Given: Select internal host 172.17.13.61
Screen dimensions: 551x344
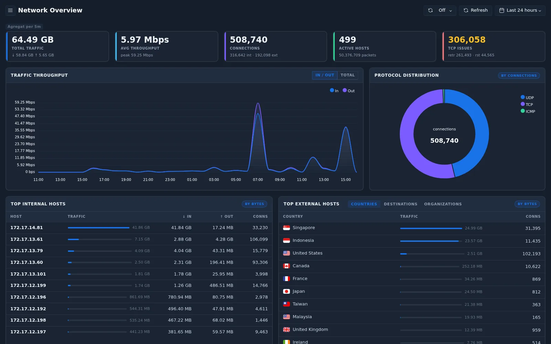Looking at the screenshot, I should pos(27,239).
